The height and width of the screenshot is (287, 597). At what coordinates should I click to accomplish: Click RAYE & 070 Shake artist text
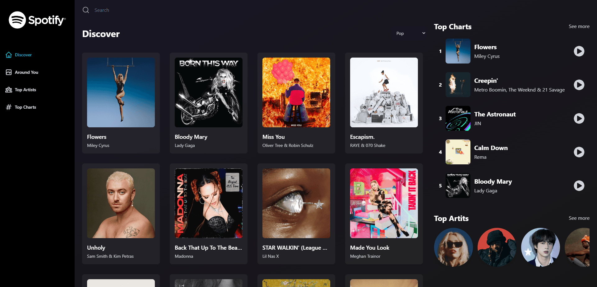[x=368, y=145]
